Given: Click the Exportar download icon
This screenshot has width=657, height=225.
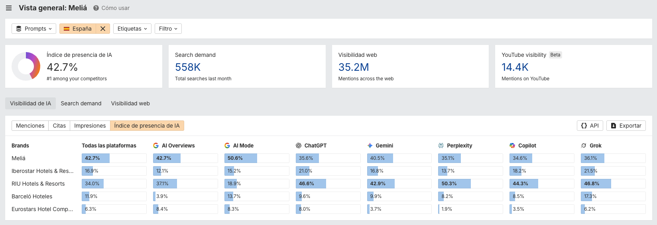Looking at the screenshot, I should click(614, 126).
